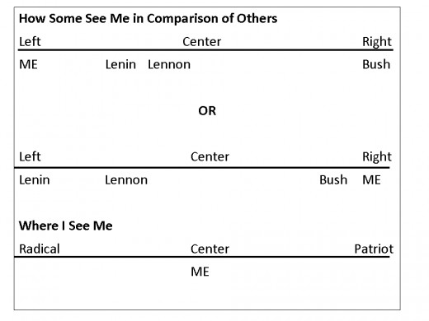The height and width of the screenshot is (321, 429).
Task: Select the 'Where I See Me' heading
Action: point(65,226)
